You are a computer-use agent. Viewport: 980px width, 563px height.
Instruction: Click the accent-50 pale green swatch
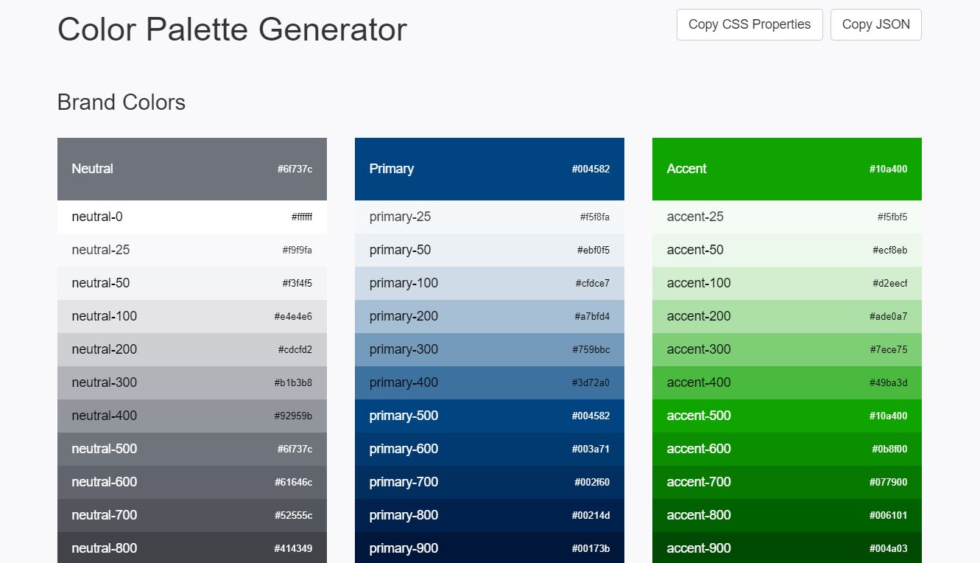pos(786,250)
